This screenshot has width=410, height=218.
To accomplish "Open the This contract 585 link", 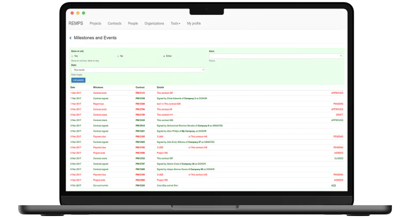I will tap(165, 120).
